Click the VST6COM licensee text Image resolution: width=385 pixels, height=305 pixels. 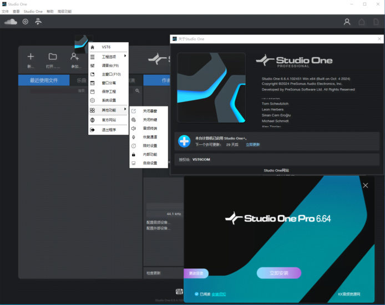point(201,160)
